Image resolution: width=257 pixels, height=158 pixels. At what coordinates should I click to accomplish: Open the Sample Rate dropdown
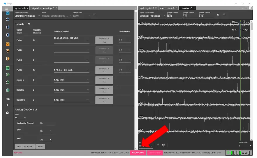click(81, 16)
